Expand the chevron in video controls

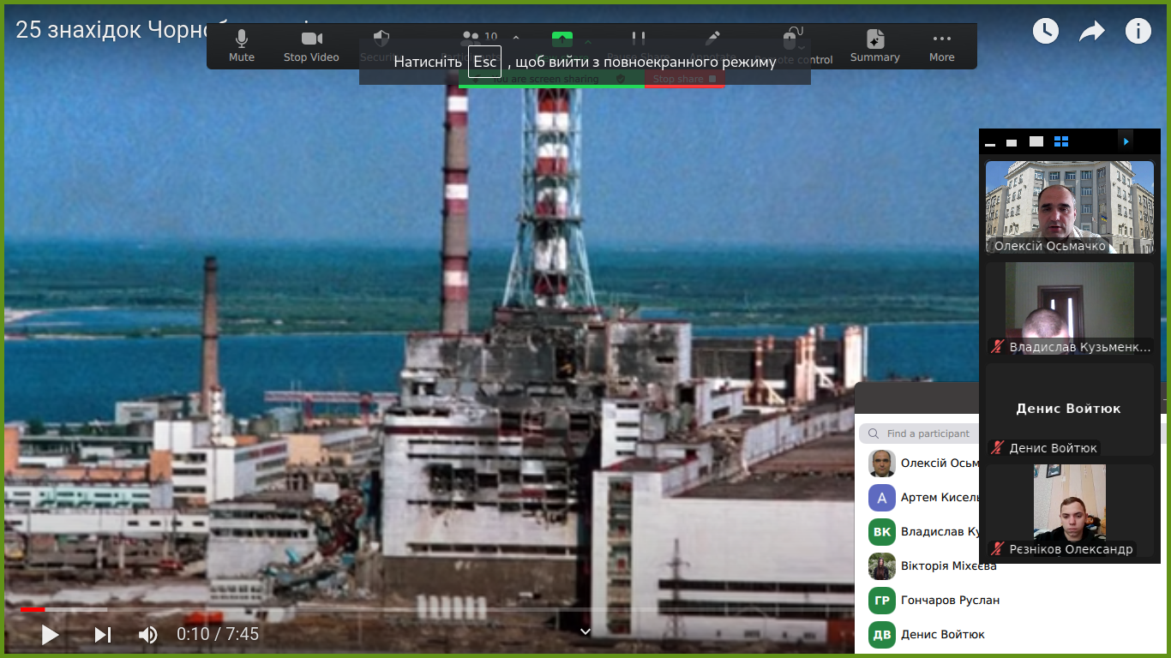click(x=585, y=631)
